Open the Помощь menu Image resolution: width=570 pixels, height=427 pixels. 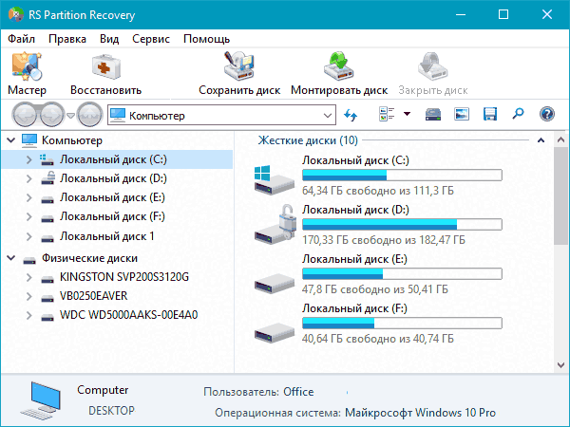coord(206,39)
